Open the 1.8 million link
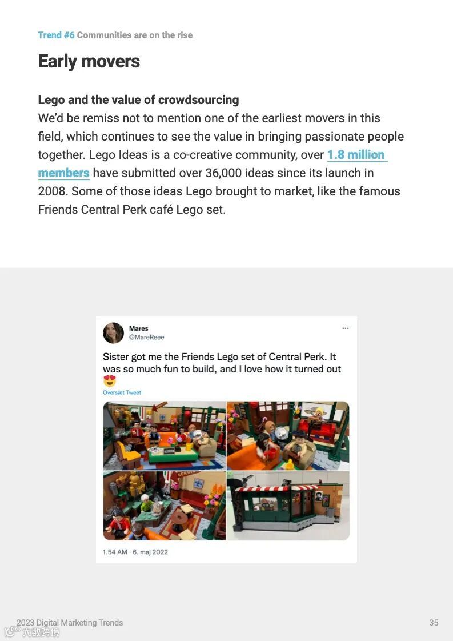Screen dimensions: 453x641 tap(356, 155)
